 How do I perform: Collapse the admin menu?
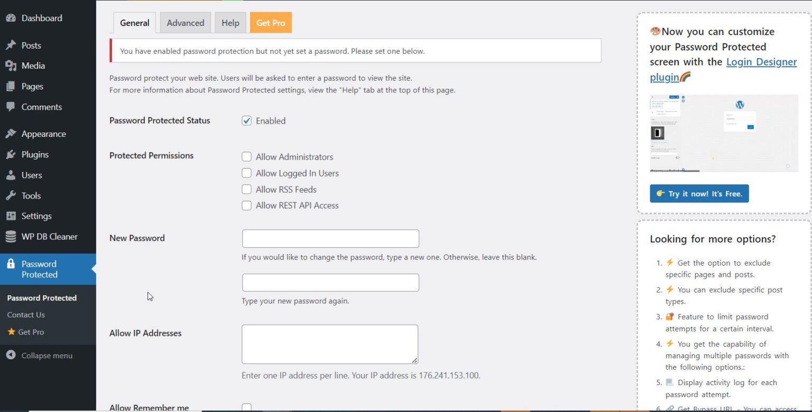tap(12, 355)
